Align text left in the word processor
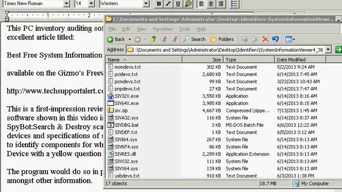The image size is (342, 192). [x=201, y=4]
